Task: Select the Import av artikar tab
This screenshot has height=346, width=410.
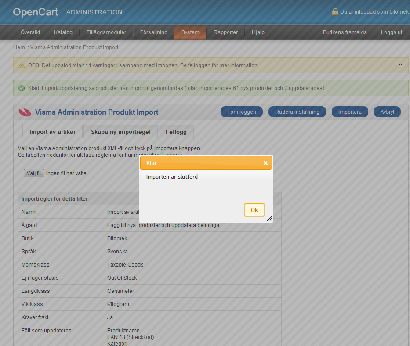Action: coord(53,132)
